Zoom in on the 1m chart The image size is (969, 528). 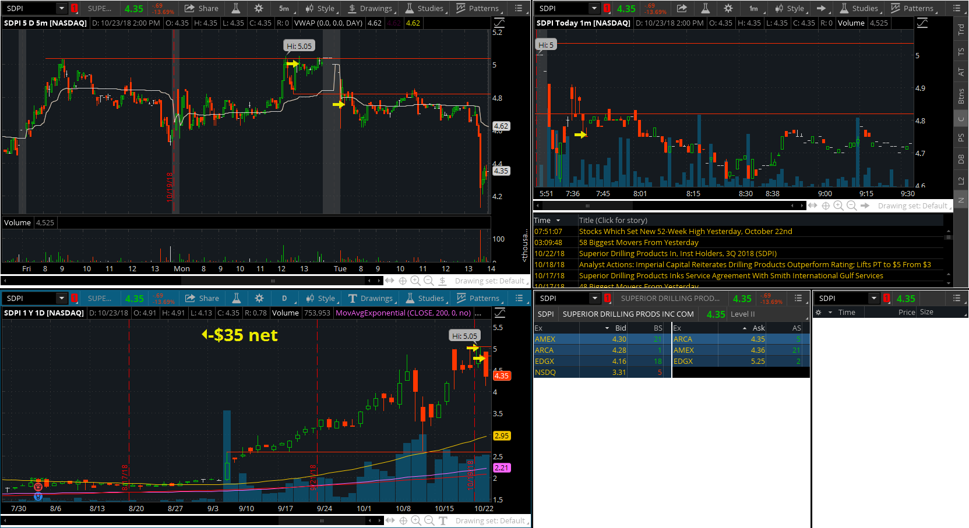pos(838,205)
